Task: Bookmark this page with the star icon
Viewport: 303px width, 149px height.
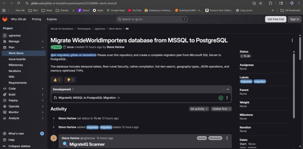Action: 261,3
